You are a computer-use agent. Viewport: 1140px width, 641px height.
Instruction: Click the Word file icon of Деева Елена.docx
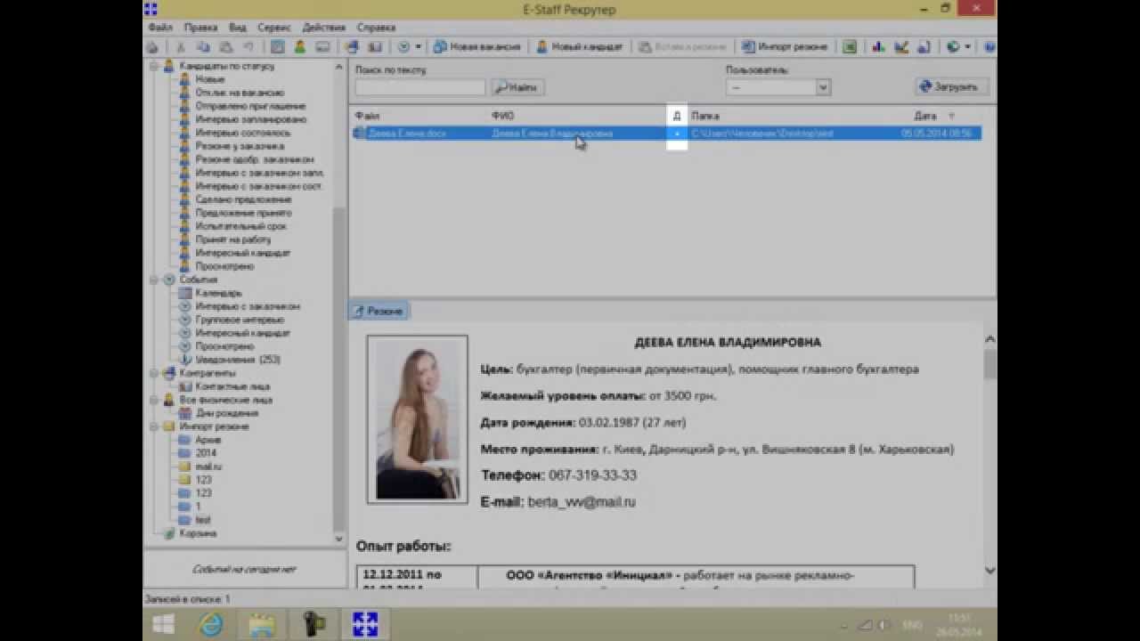point(359,134)
